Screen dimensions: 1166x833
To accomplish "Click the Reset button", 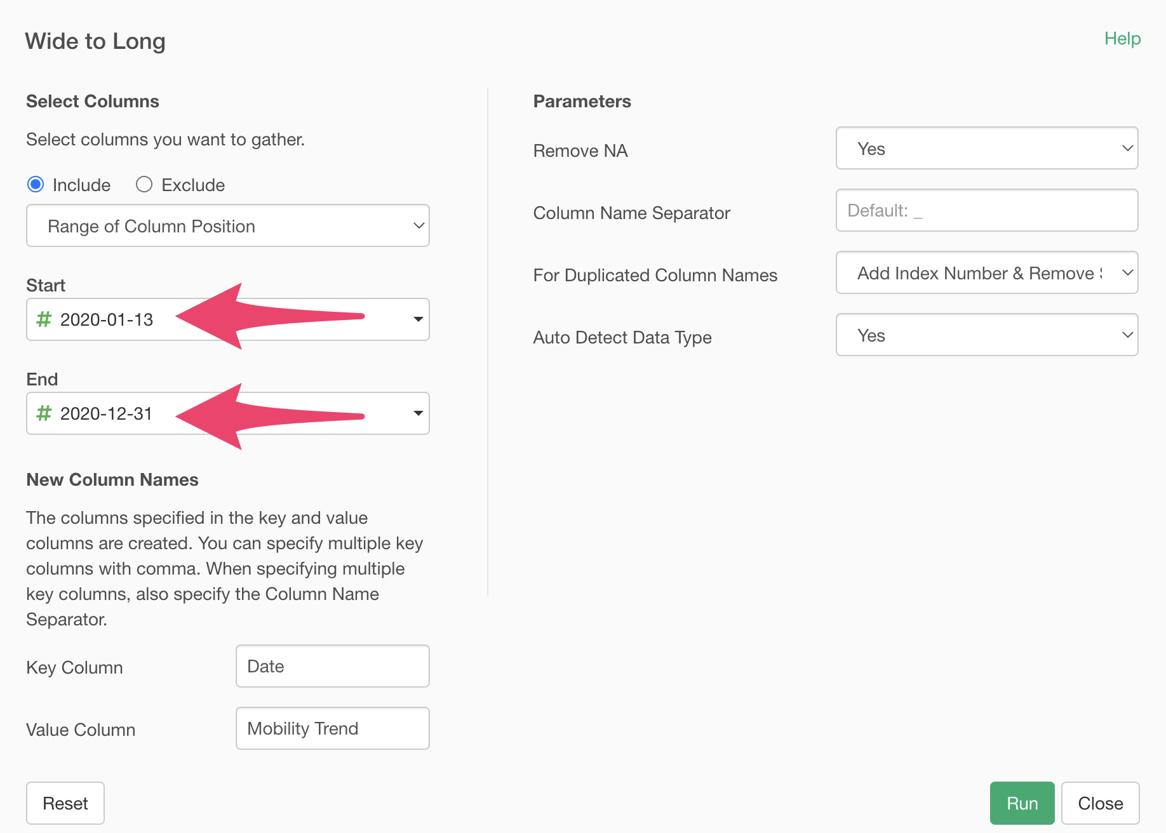I will click(65, 803).
